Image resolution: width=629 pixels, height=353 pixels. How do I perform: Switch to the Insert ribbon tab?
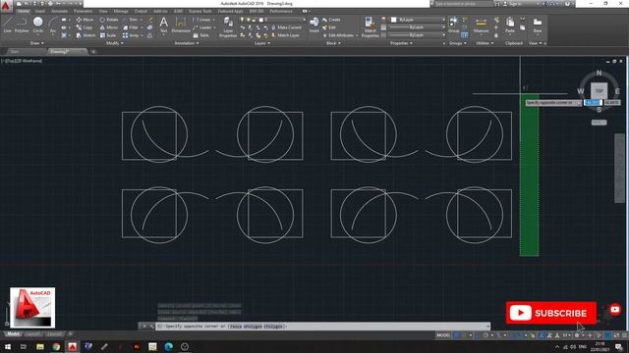tap(40, 11)
